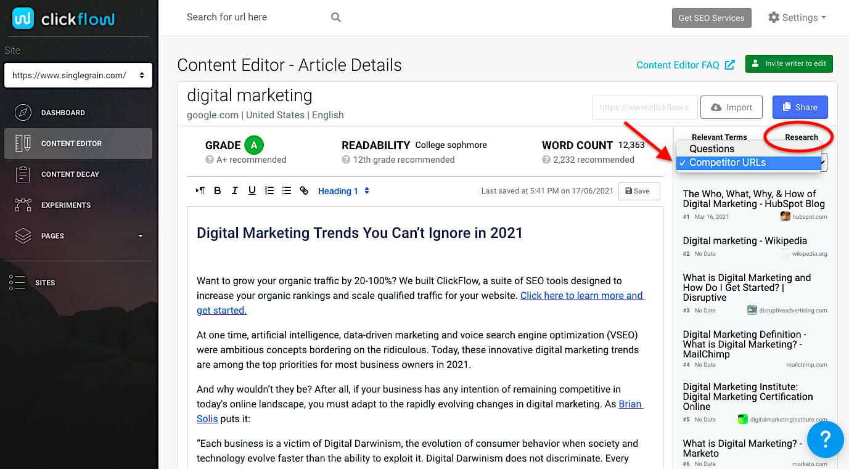Click the help icon next to A+ recommended
849x469 pixels.
pos(210,160)
